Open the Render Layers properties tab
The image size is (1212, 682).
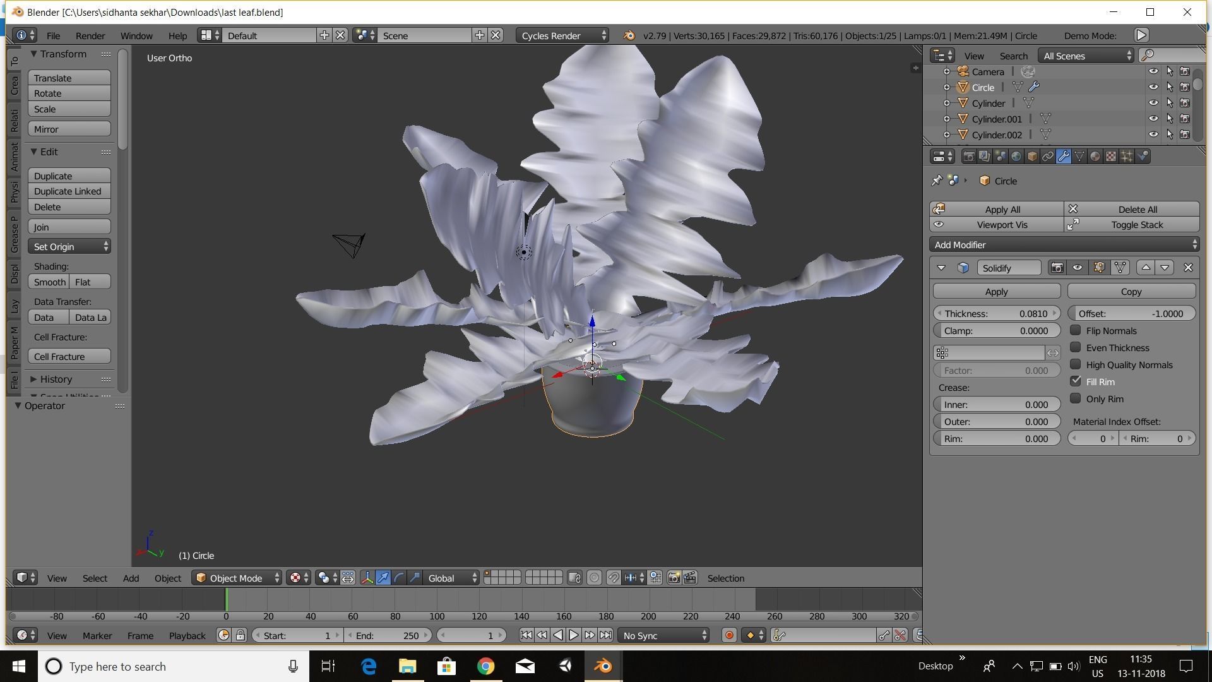[x=984, y=157]
